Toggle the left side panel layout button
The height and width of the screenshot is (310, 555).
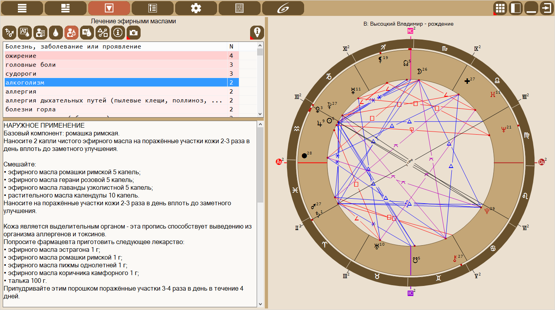[516, 8]
